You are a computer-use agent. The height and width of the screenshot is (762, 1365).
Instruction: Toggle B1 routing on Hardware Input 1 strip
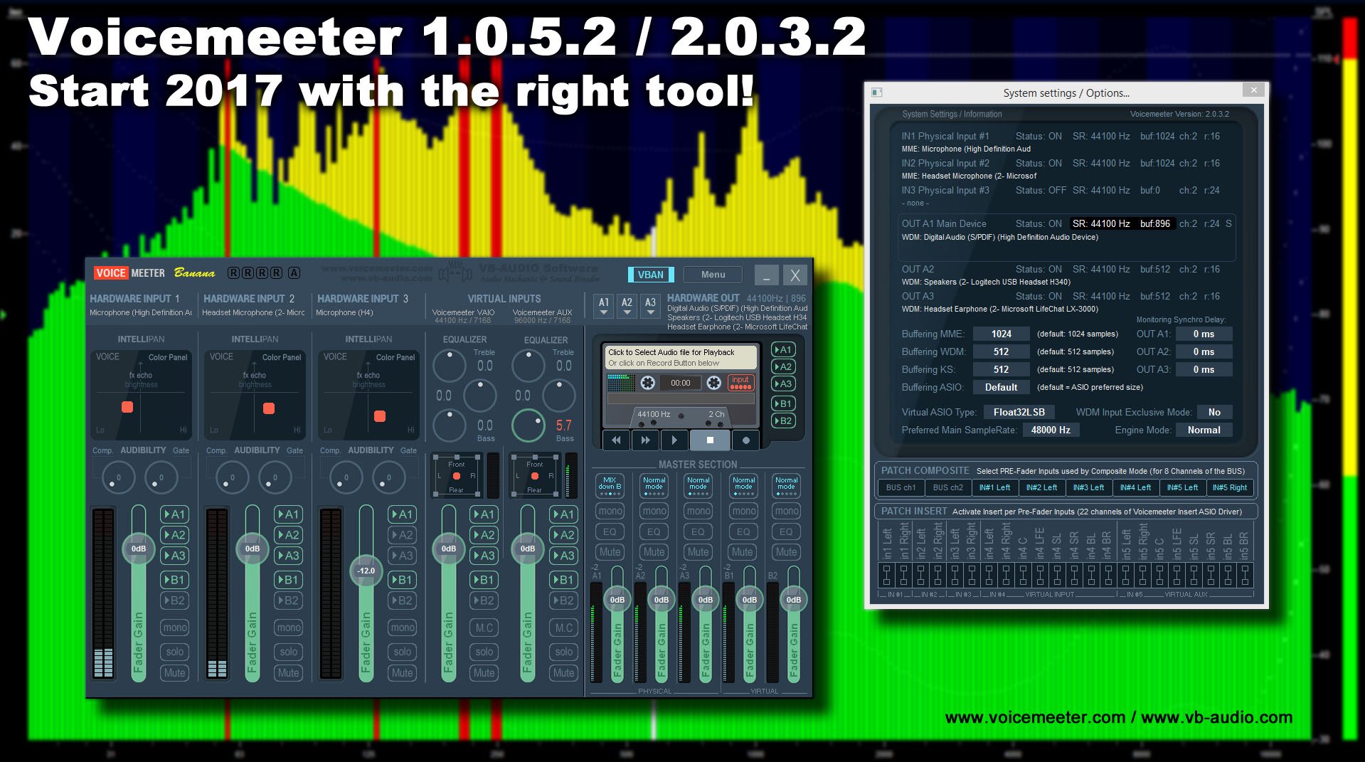click(x=174, y=580)
